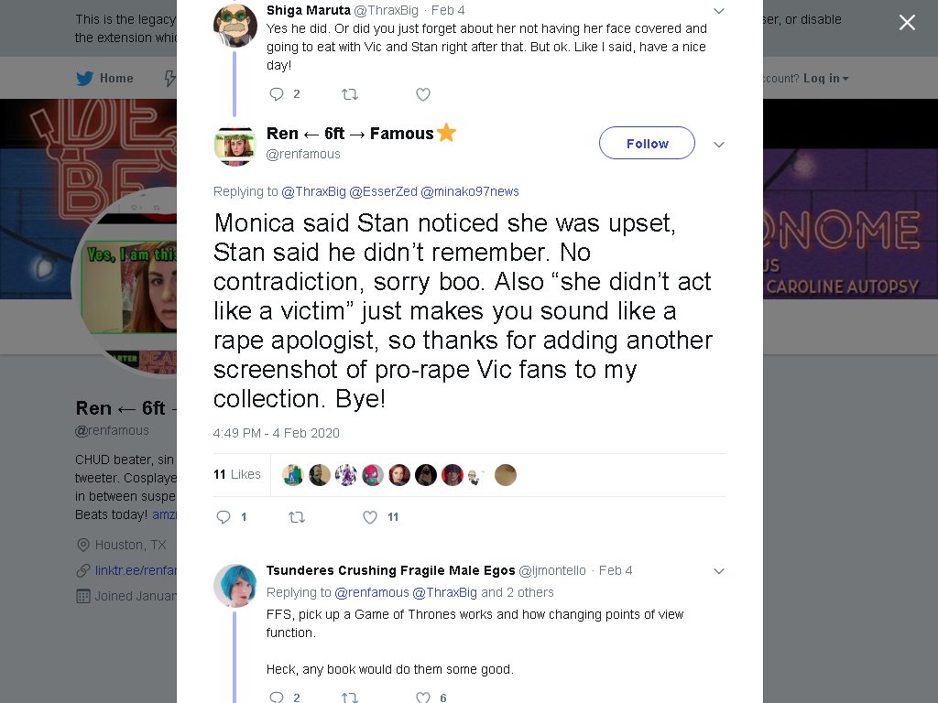Expand options chevron beside Follow button
The height and width of the screenshot is (703, 938).
pos(719,145)
